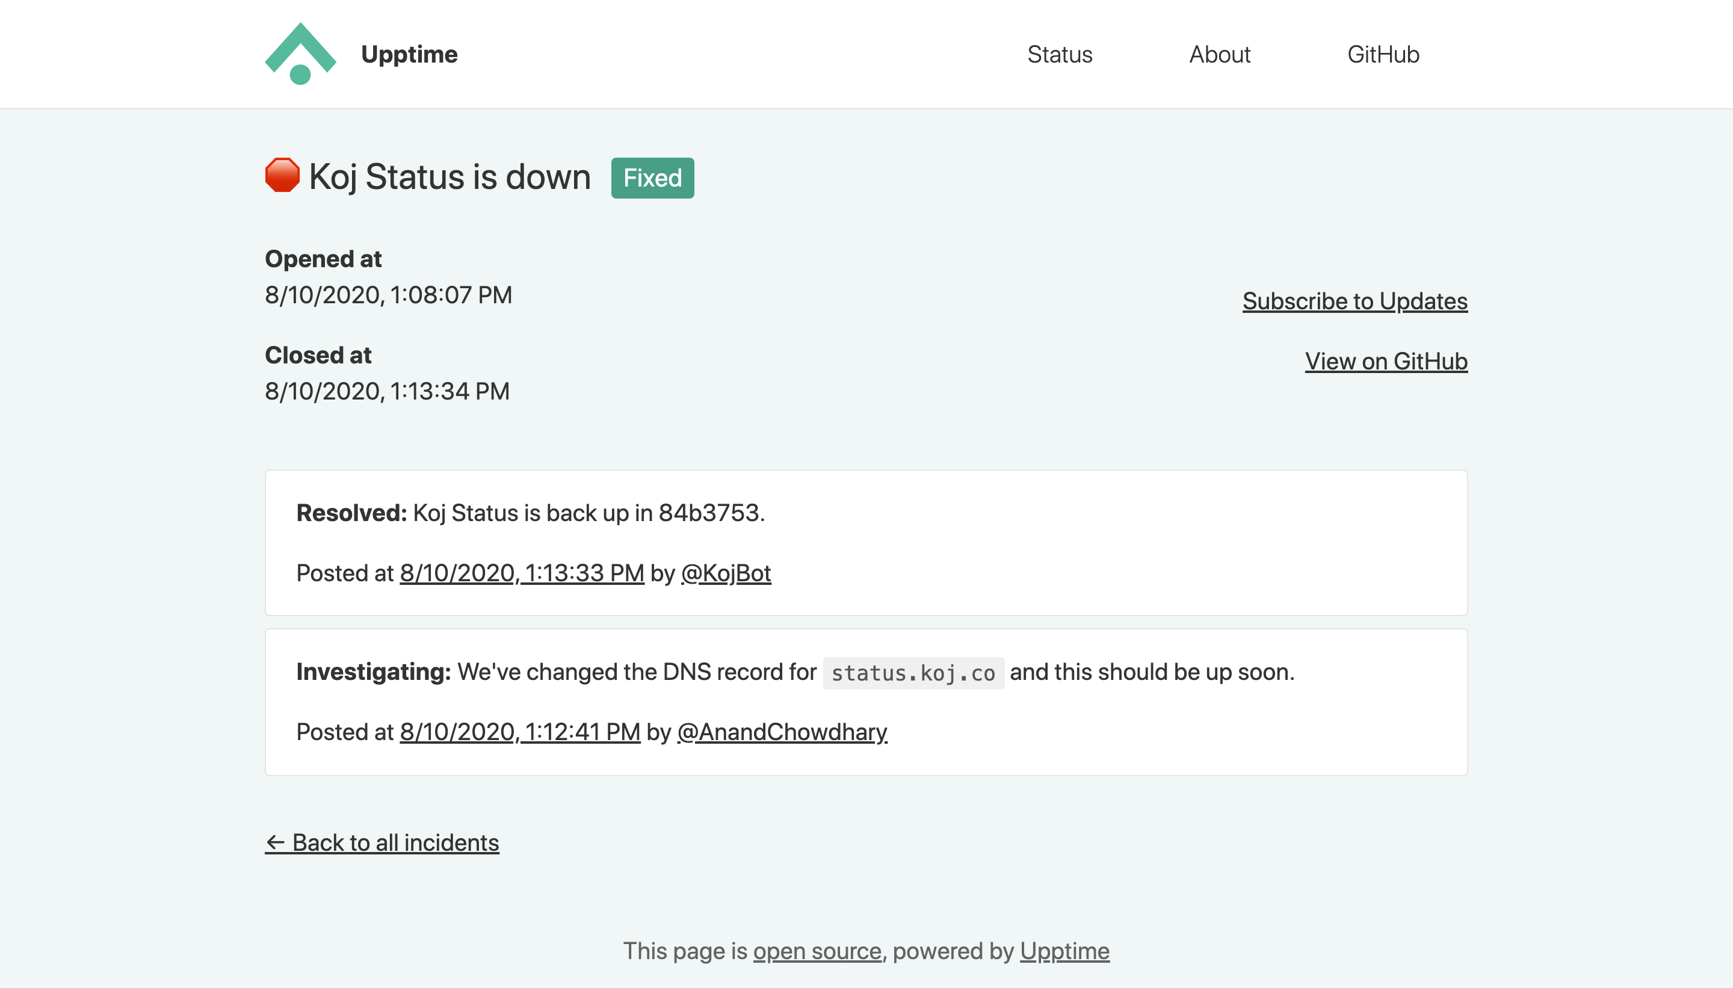
Task: Click the green Fixed badge
Action: click(x=652, y=178)
